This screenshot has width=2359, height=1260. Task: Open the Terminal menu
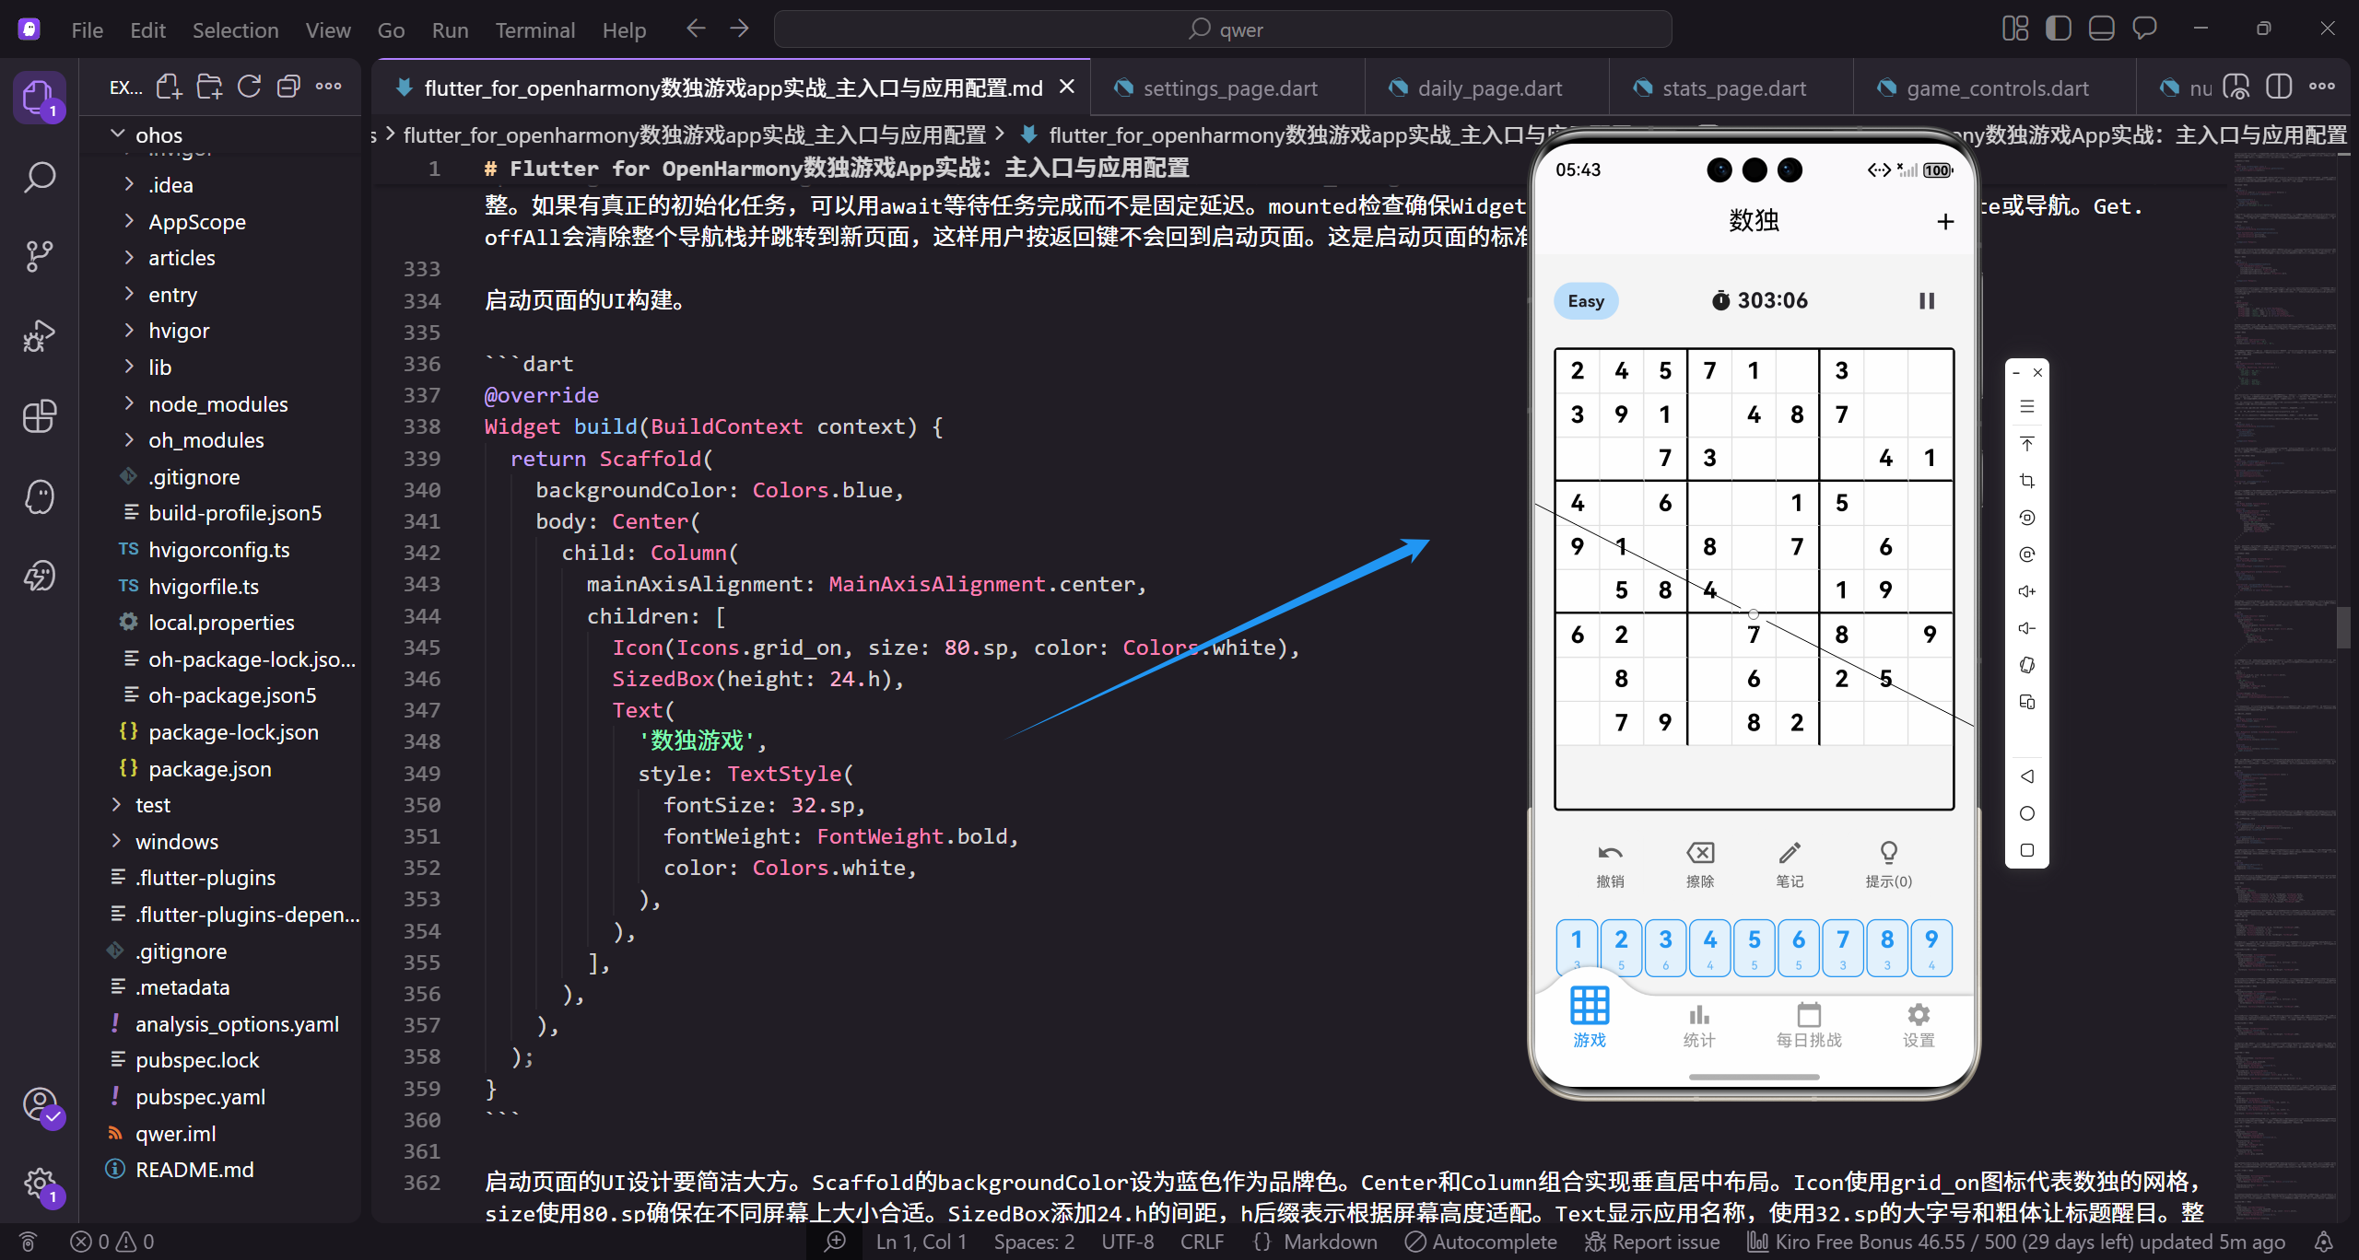[x=534, y=30]
